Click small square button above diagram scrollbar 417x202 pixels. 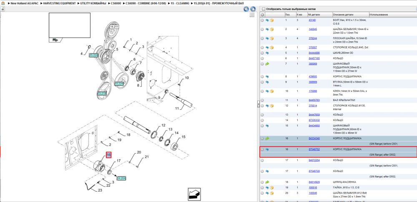coord(252,15)
